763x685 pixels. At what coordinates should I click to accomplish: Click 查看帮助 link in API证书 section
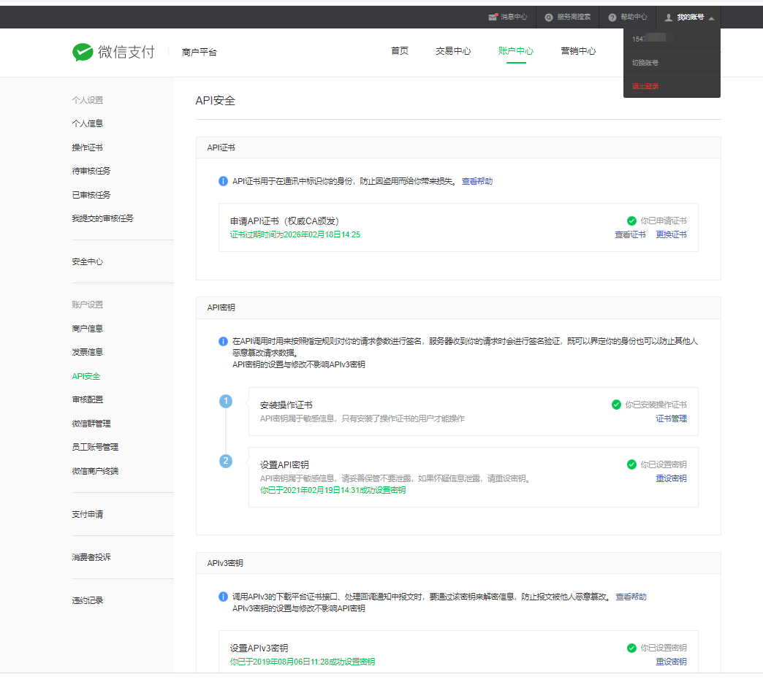pyautogui.click(x=477, y=181)
